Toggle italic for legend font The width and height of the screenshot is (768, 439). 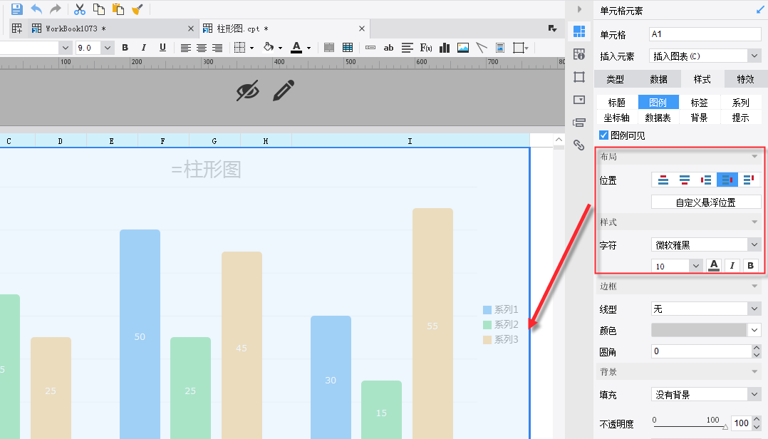(732, 266)
